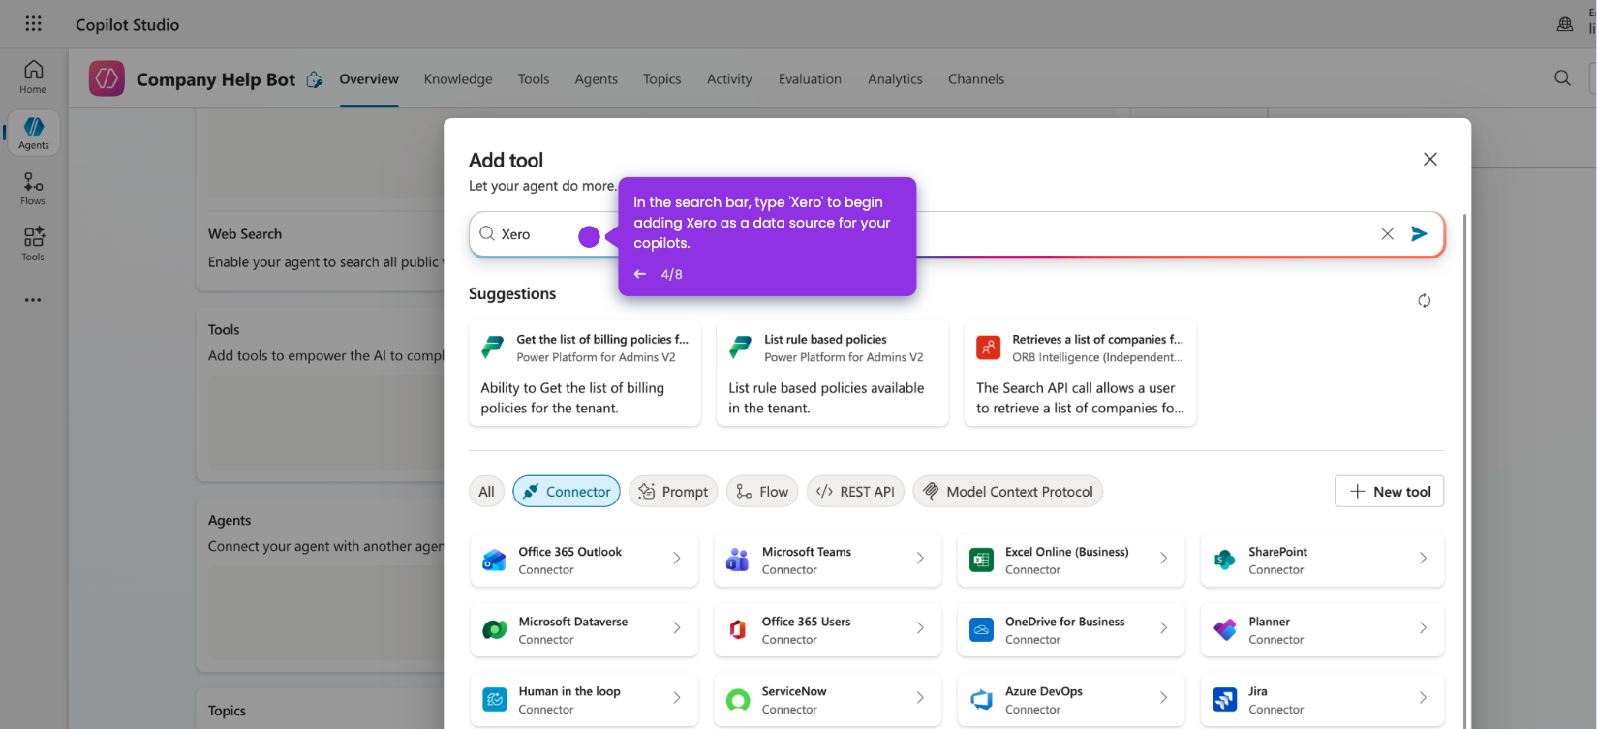Expand the Planner chevron
This screenshot has width=1597, height=729.
[x=1423, y=628]
